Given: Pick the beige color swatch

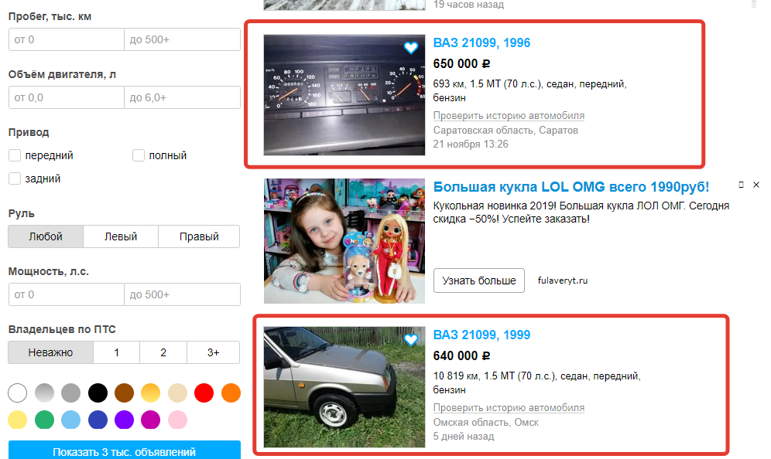Looking at the screenshot, I should point(177,393).
